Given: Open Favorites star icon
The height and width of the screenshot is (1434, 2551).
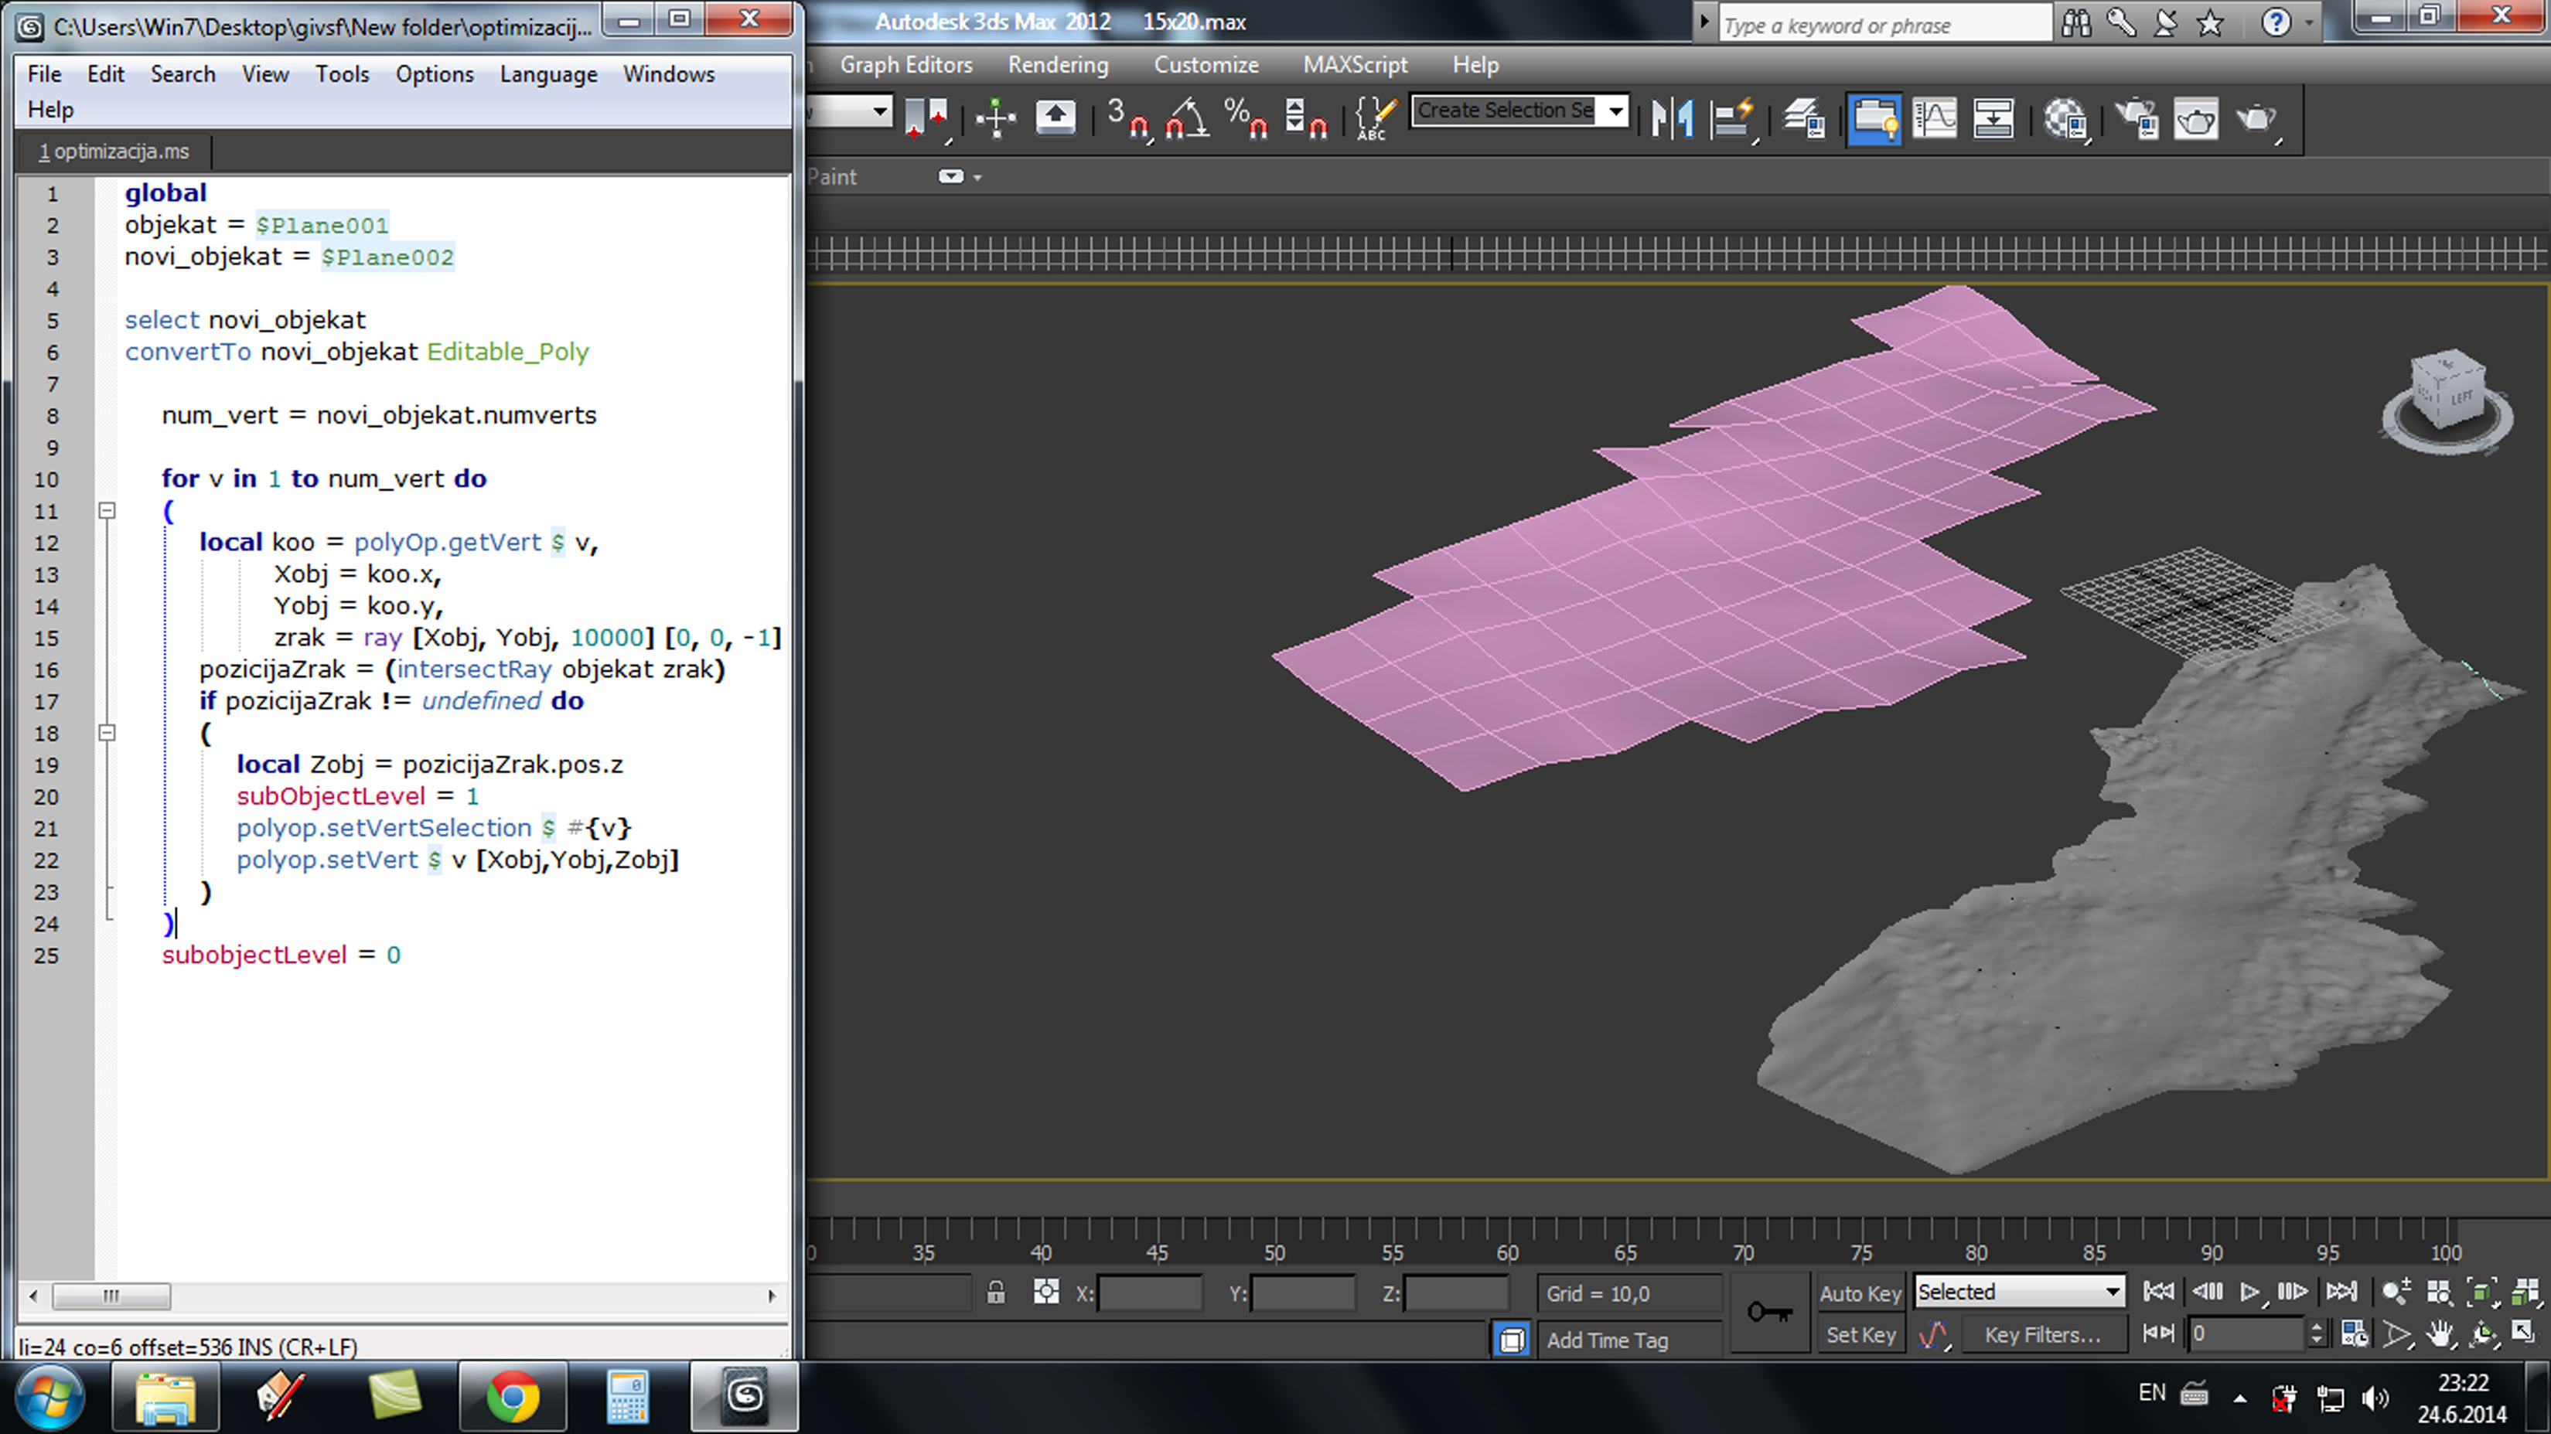Looking at the screenshot, I should [2209, 22].
